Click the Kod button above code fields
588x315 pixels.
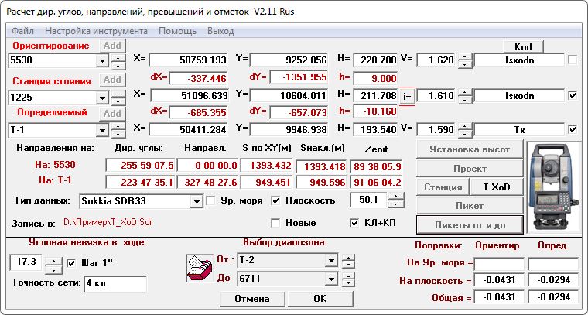[523, 46]
